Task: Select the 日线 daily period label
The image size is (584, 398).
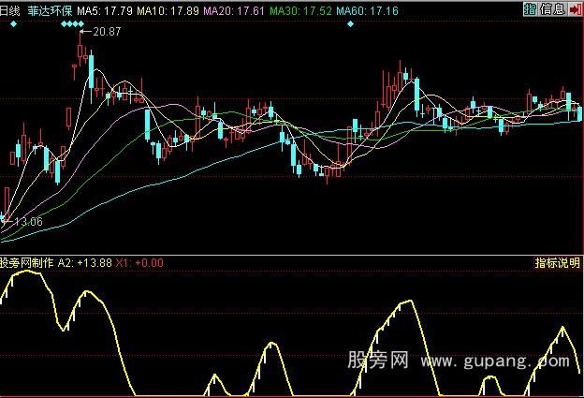Action: click(x=11, y=9)
